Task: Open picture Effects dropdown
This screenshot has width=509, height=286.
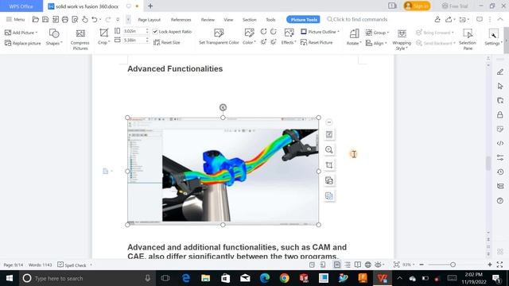Action: (x=289, y=37)
